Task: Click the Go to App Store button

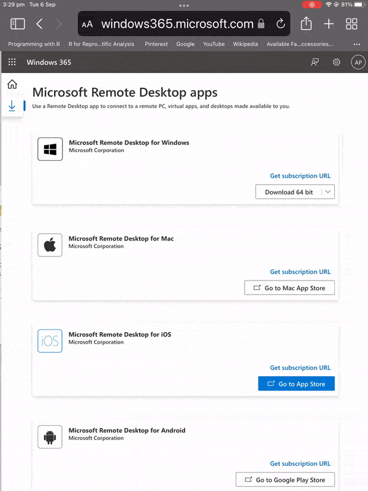Action: pos(296,384)
